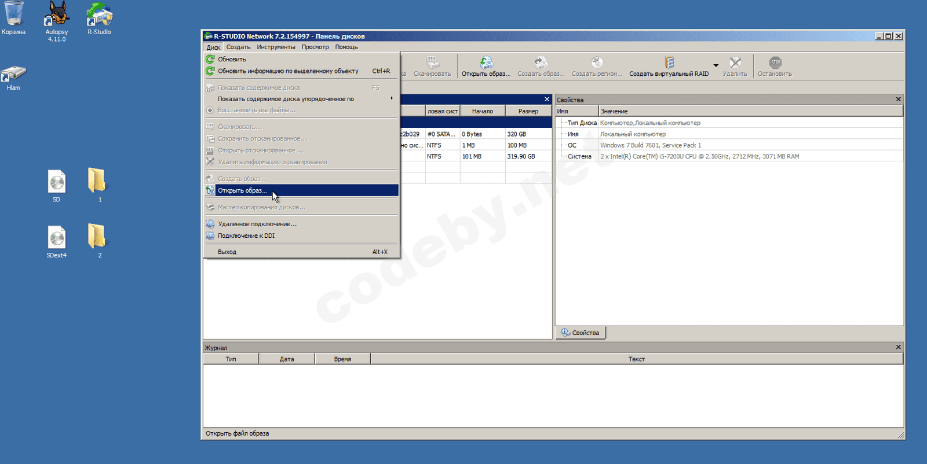Choose Подключение к DDI menu entry

301,235
